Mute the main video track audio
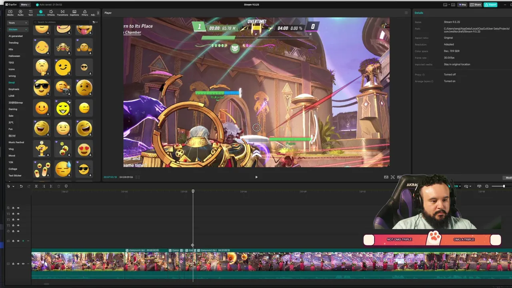 (23, 264)
